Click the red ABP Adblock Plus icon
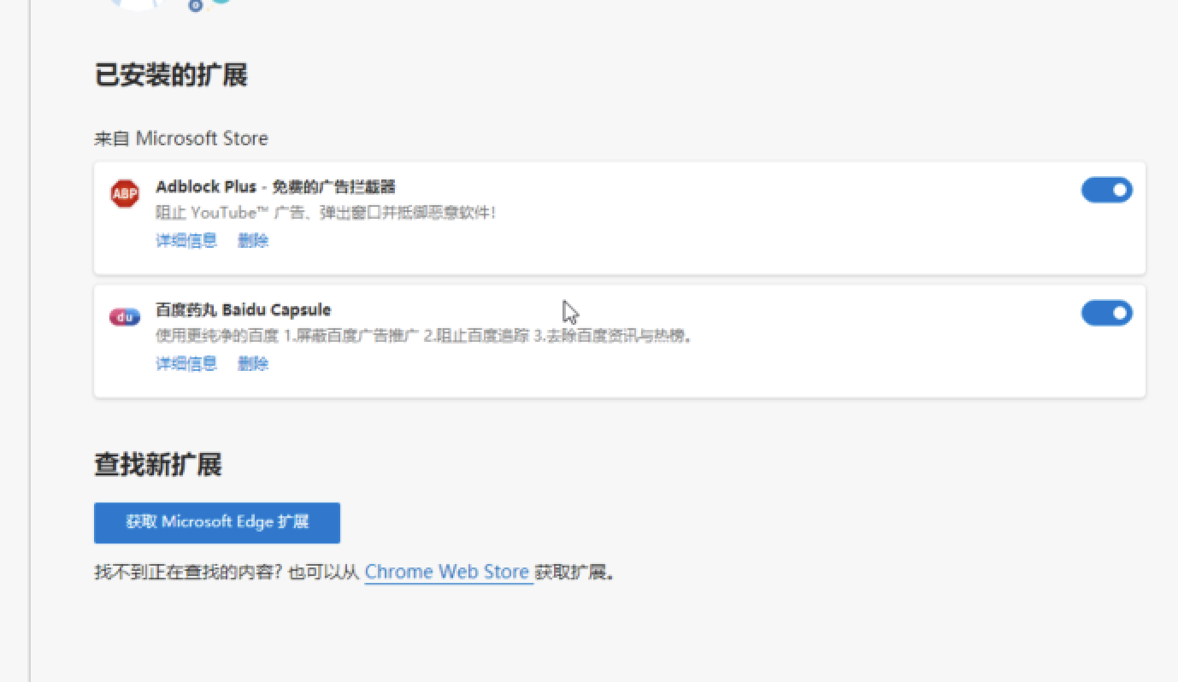 tap(125, 194)
